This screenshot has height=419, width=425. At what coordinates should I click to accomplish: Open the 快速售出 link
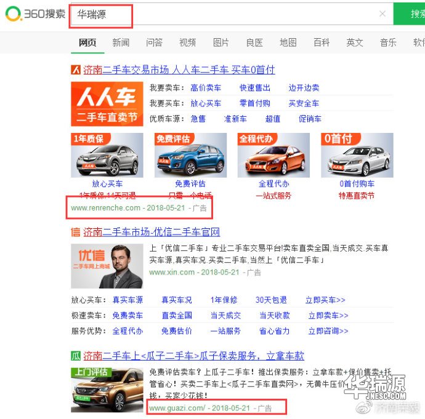255,88
